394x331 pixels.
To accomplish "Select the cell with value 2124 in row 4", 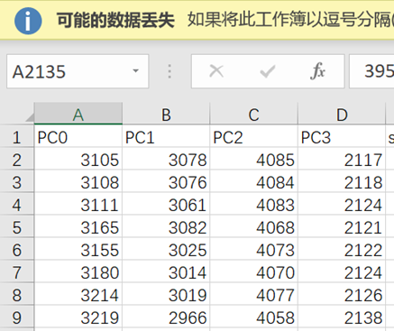I will coord(342,205).
